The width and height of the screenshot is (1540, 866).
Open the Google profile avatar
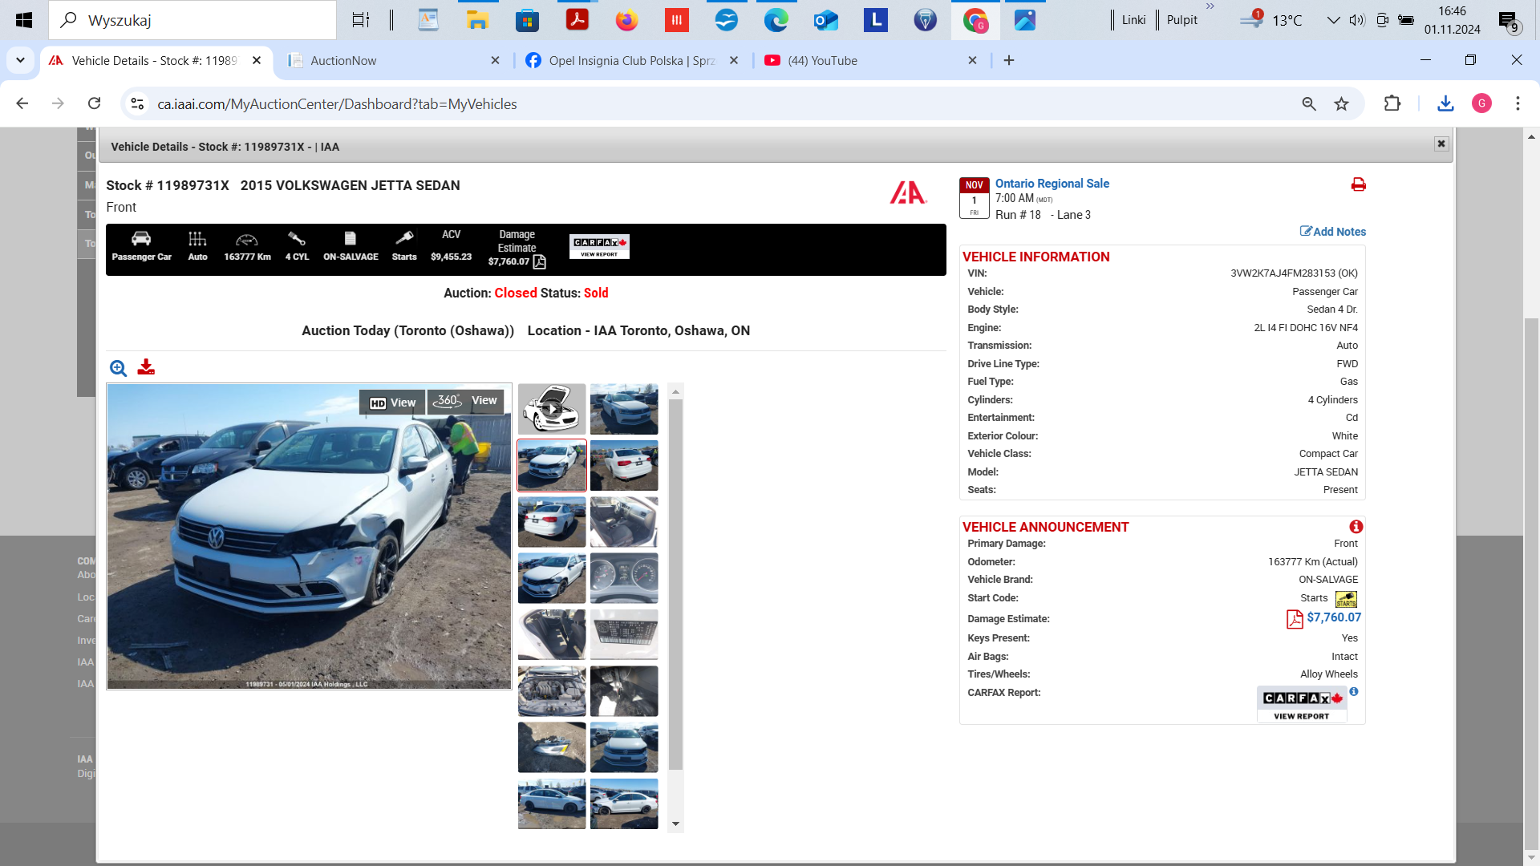1481,103
